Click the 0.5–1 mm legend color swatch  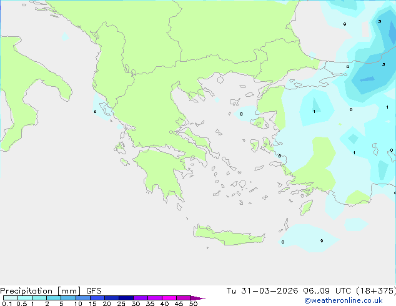[x=25, y=298]
